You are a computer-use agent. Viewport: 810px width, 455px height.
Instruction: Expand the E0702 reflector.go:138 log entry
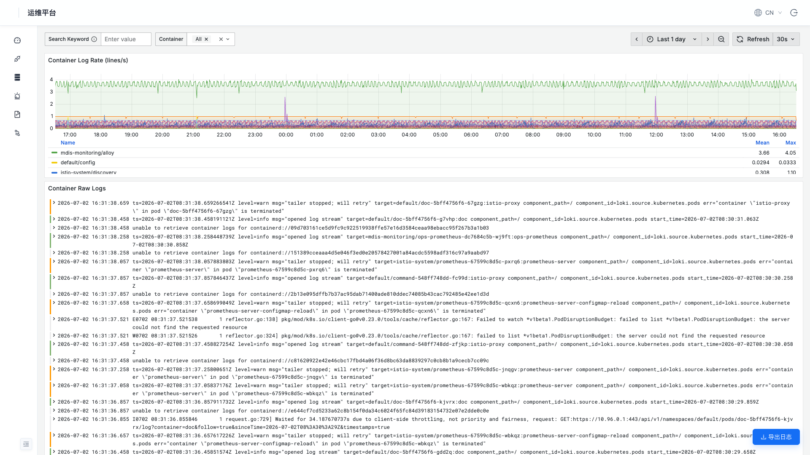(x=54, y=319)
